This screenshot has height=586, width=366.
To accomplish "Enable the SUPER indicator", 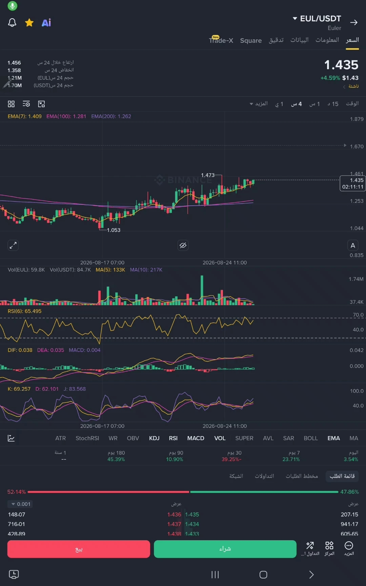I will tap(244, 438).
